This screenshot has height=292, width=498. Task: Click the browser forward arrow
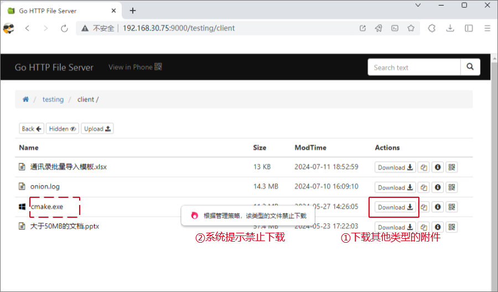(x=46, y=28)
